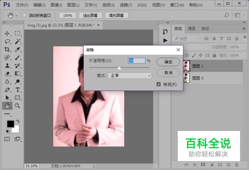Click the 确定 button in fade dialog
Image resolution: width=249 pixels, height=170 pixels.
point(168,62)
